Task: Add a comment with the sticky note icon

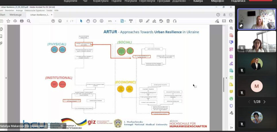Action: [141, 21]
